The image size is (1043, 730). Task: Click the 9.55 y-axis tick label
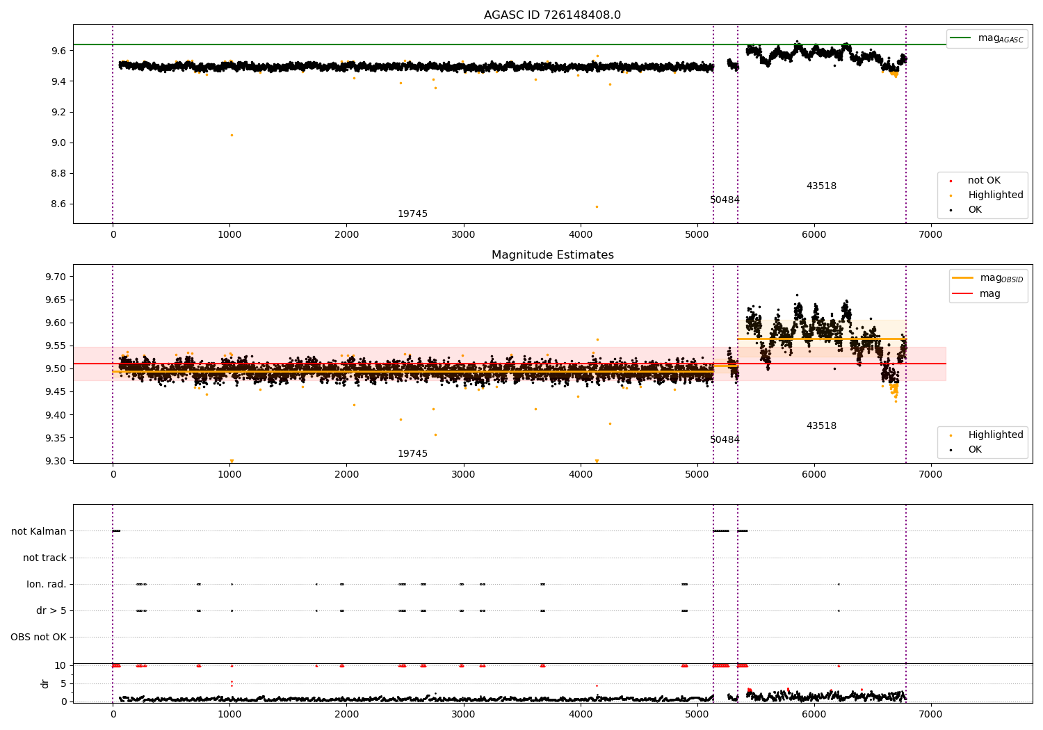pyautogui.click(x=56, y=346)
